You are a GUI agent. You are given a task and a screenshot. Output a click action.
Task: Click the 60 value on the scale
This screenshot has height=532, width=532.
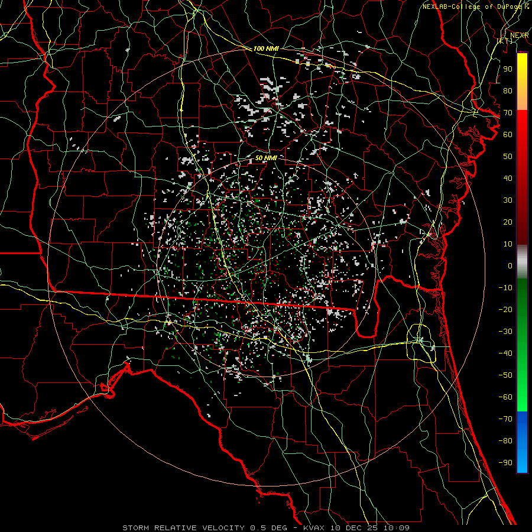coord(508,135)
